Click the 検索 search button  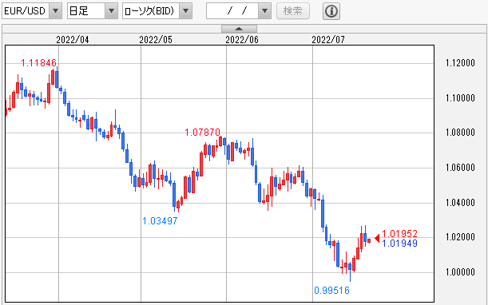(293, 11)
